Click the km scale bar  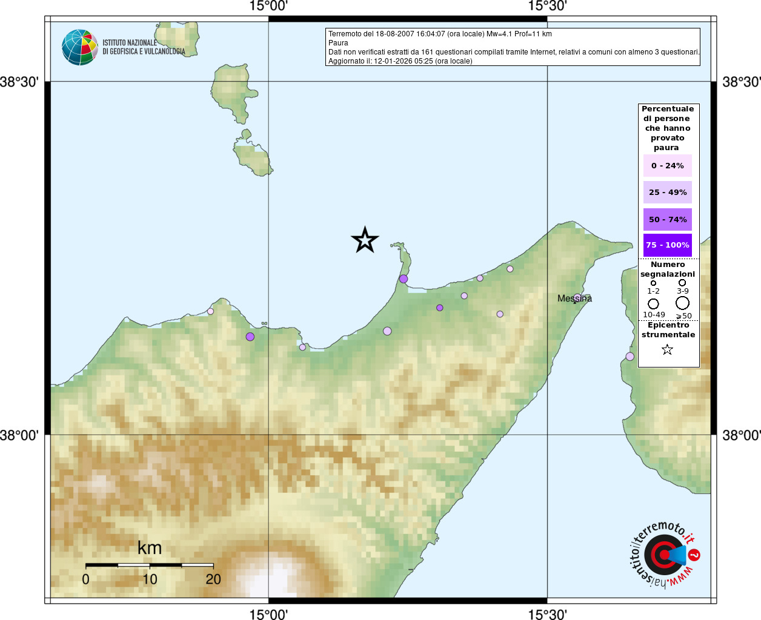pos(149,565)
